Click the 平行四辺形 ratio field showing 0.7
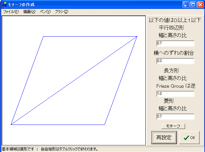The width and height of the screenshot is (205, 152). click(x=175, y=44)
